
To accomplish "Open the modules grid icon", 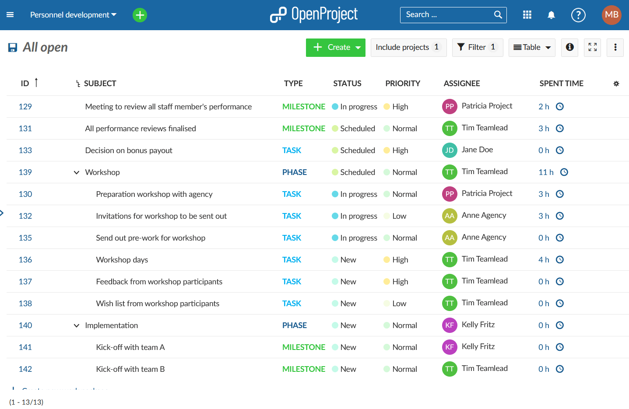I will click(x=527, y=15).
